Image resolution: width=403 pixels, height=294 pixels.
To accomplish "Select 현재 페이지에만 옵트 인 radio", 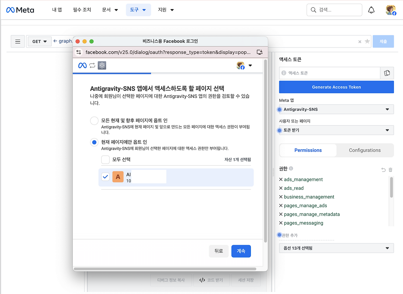I will (x=94, y=142).
